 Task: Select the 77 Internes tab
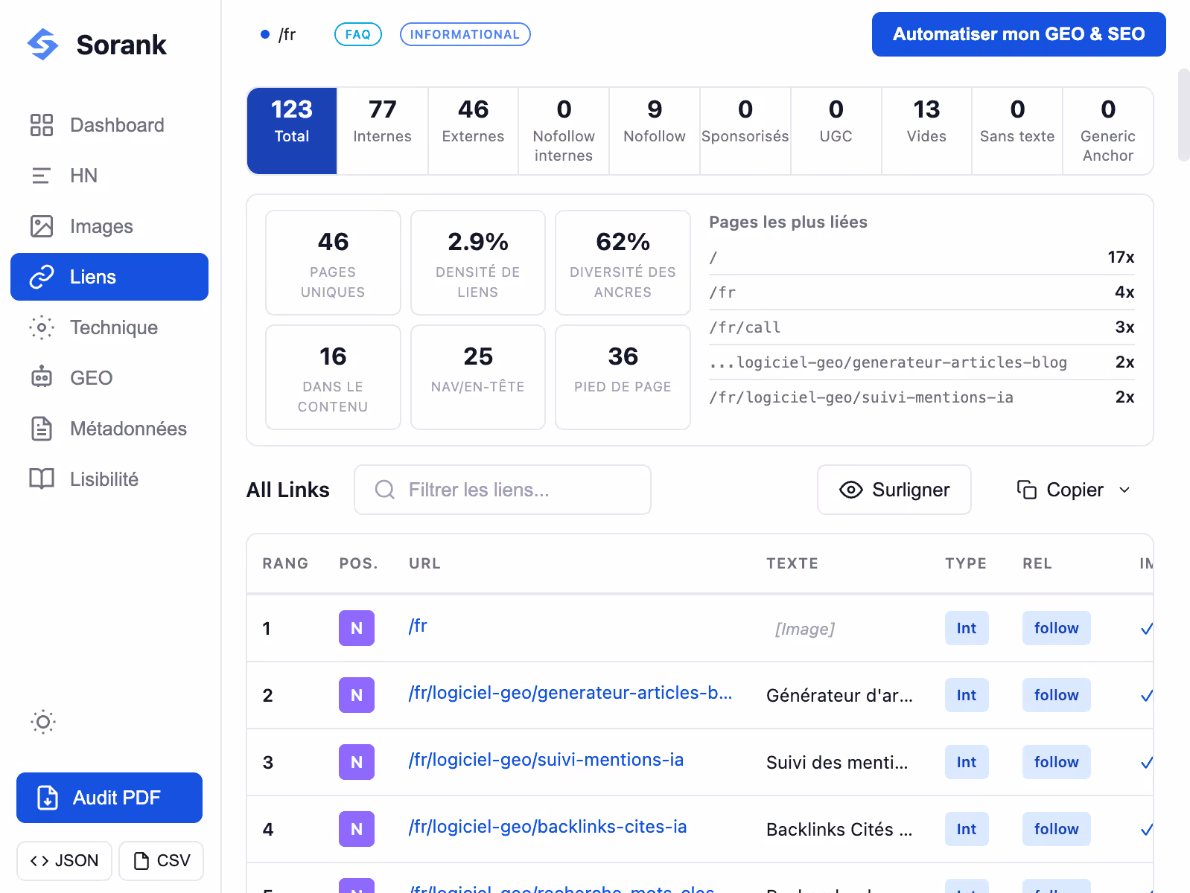383,131
